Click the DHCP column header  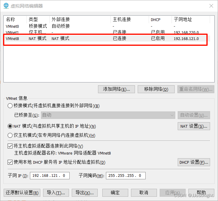coord(160,20)
